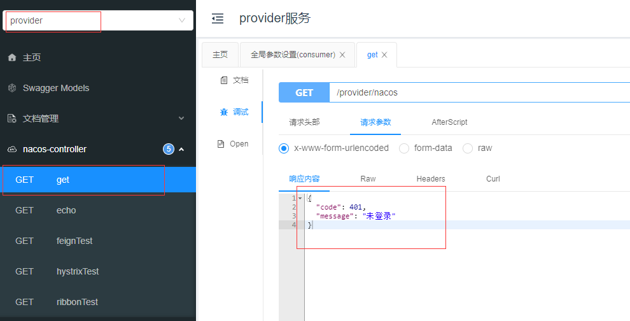Switch to the 主页 tab
630x321 pixels.
pyautogui.click(x=220, y=55)
